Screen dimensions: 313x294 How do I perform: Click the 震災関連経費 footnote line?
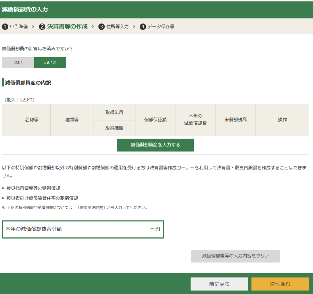coord(75,208)
